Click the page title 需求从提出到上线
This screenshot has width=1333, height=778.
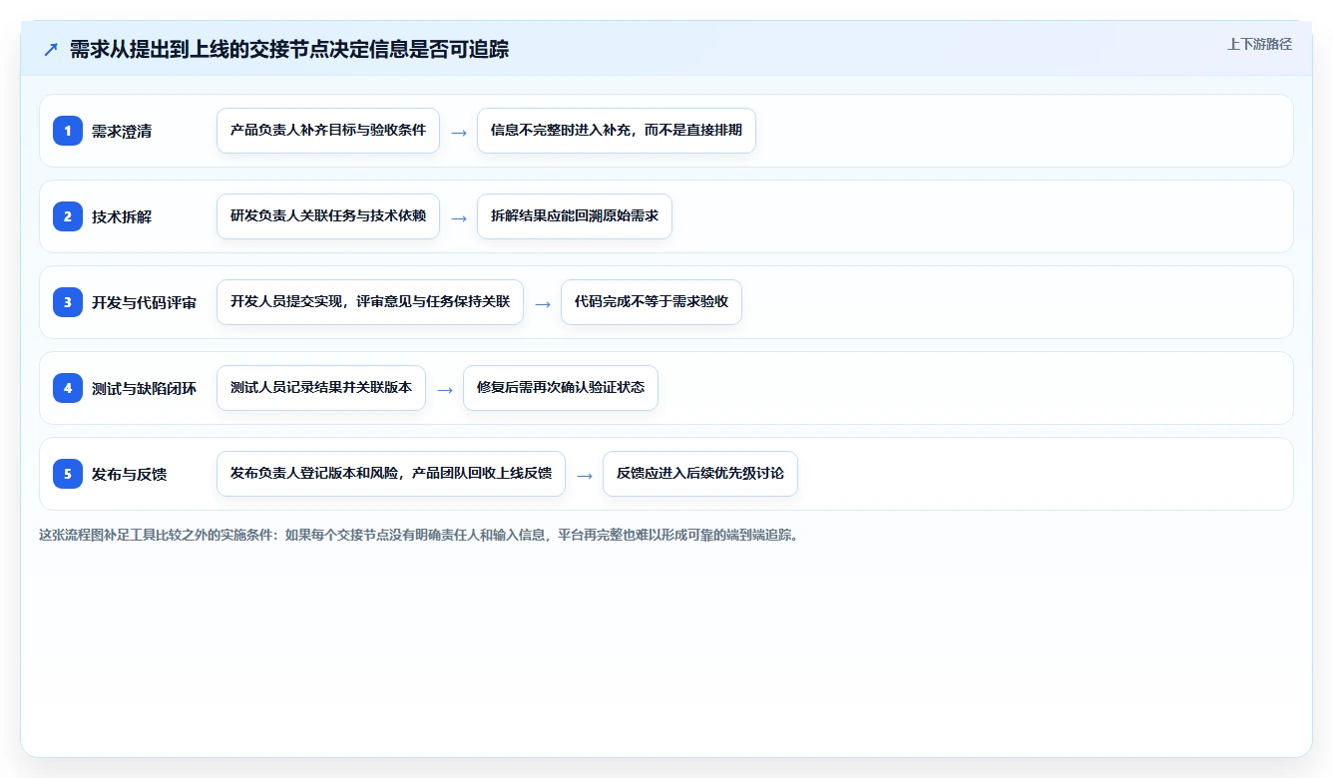coord(289,49)
